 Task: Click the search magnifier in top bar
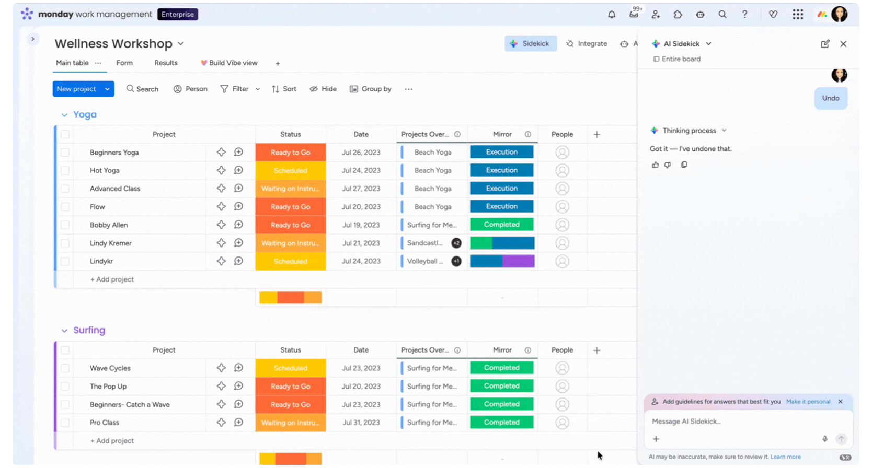tap(722, 15)
